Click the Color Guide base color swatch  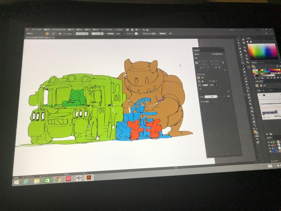[x=257, y=85]
